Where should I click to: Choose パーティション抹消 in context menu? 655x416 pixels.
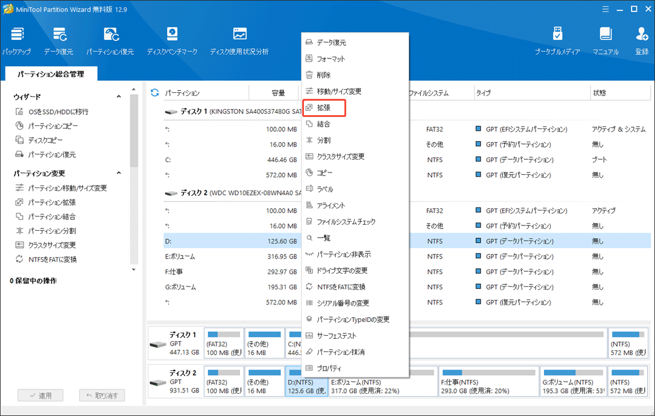click(x=355, y=351)
